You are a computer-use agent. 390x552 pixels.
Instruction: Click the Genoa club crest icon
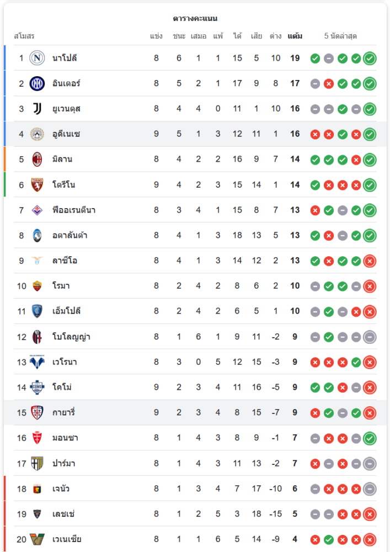[x=37, y=489]
